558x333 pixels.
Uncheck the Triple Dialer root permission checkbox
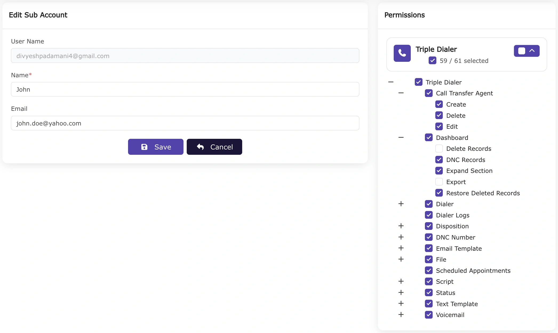point(418,82)
